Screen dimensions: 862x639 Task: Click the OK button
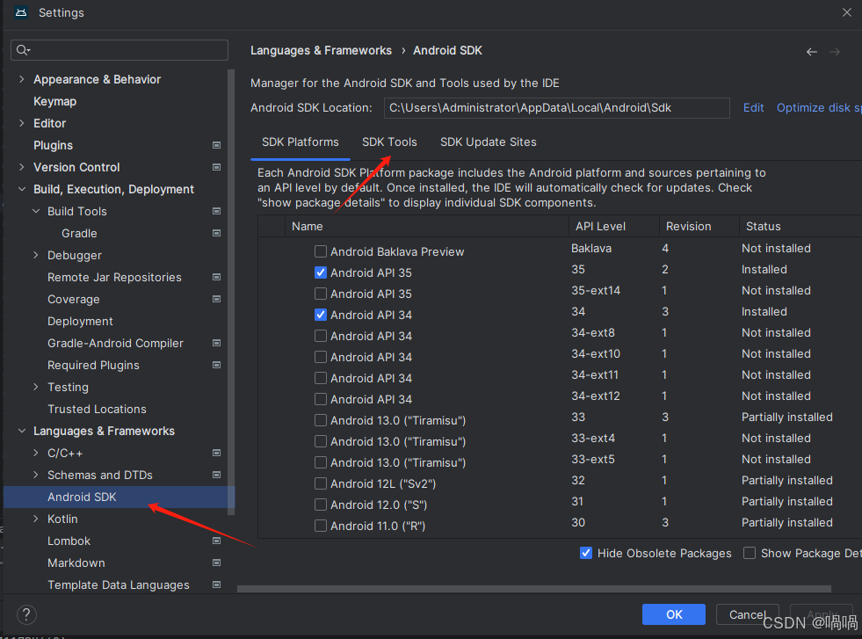click(x=673, y=614)
